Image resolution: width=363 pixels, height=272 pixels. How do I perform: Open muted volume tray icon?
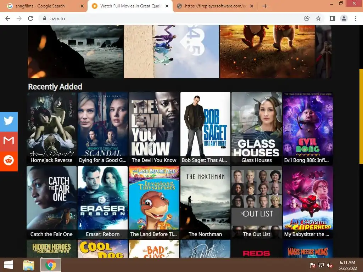[330, 265]
